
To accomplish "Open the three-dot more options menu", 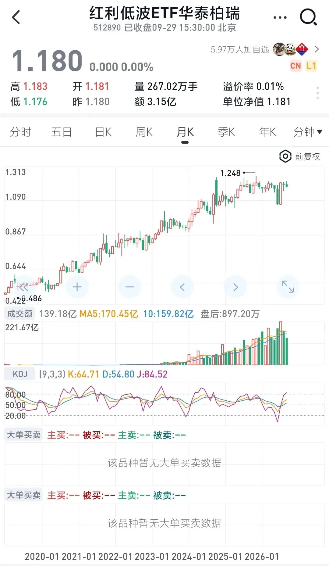I will 280,17.
